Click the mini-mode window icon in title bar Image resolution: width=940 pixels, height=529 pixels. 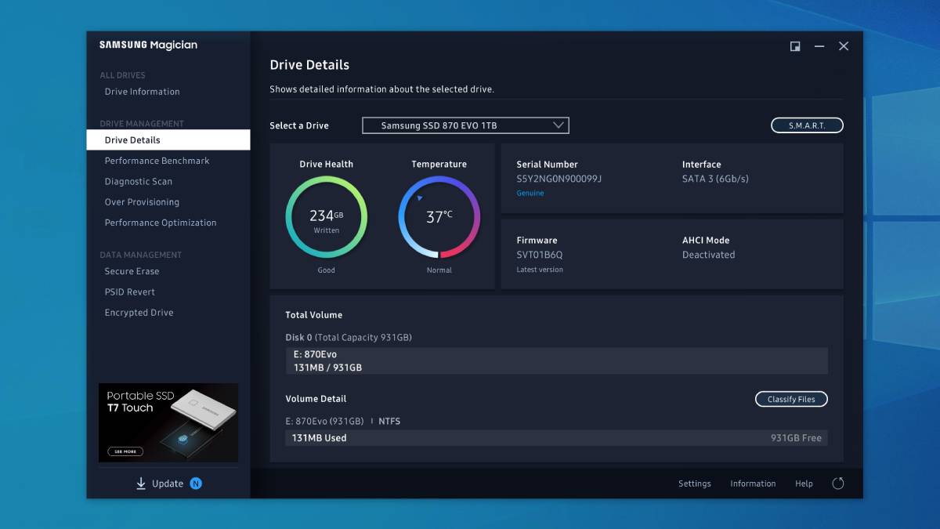(x=795, y=46)
